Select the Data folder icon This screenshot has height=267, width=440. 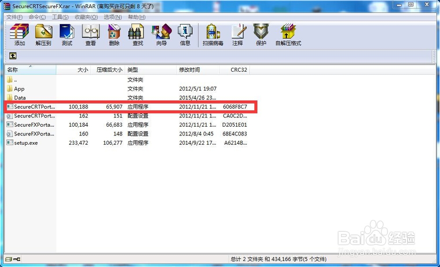click(x=10, y=98)
